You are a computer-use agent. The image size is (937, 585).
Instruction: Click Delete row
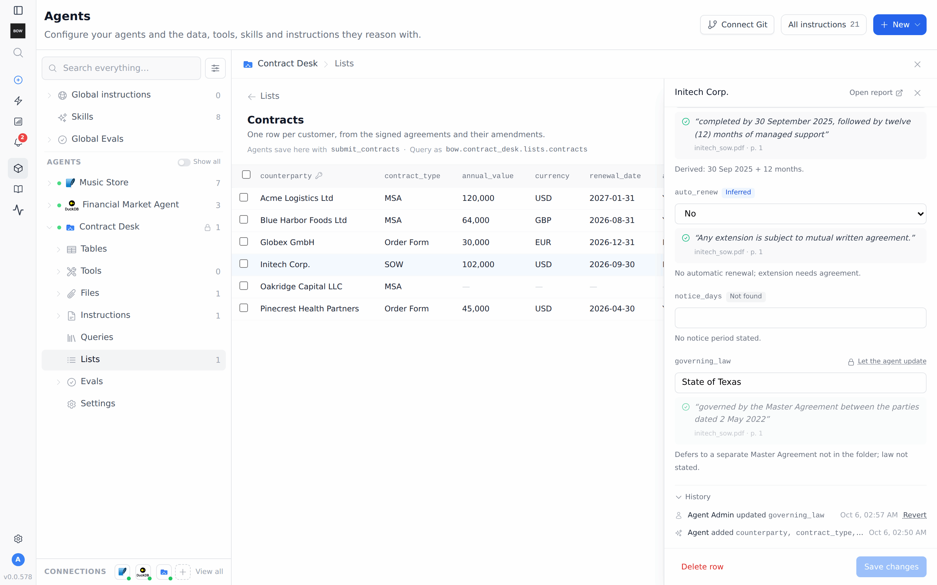click(x=702, y=567)
